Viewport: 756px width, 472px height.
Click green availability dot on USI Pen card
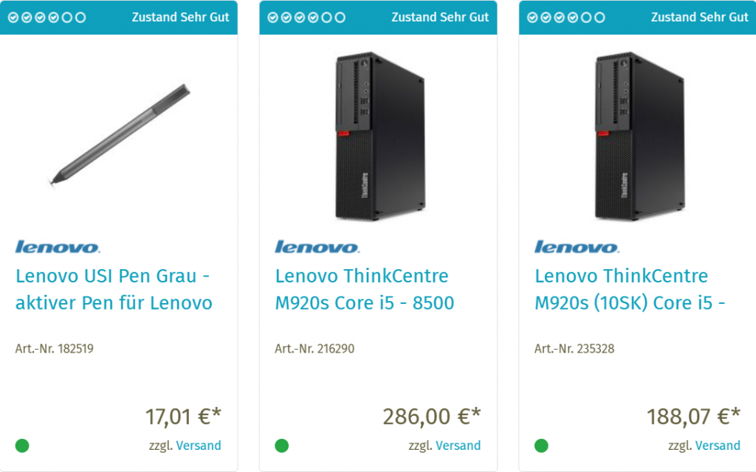pyautogui.click(x=22, y=445)
